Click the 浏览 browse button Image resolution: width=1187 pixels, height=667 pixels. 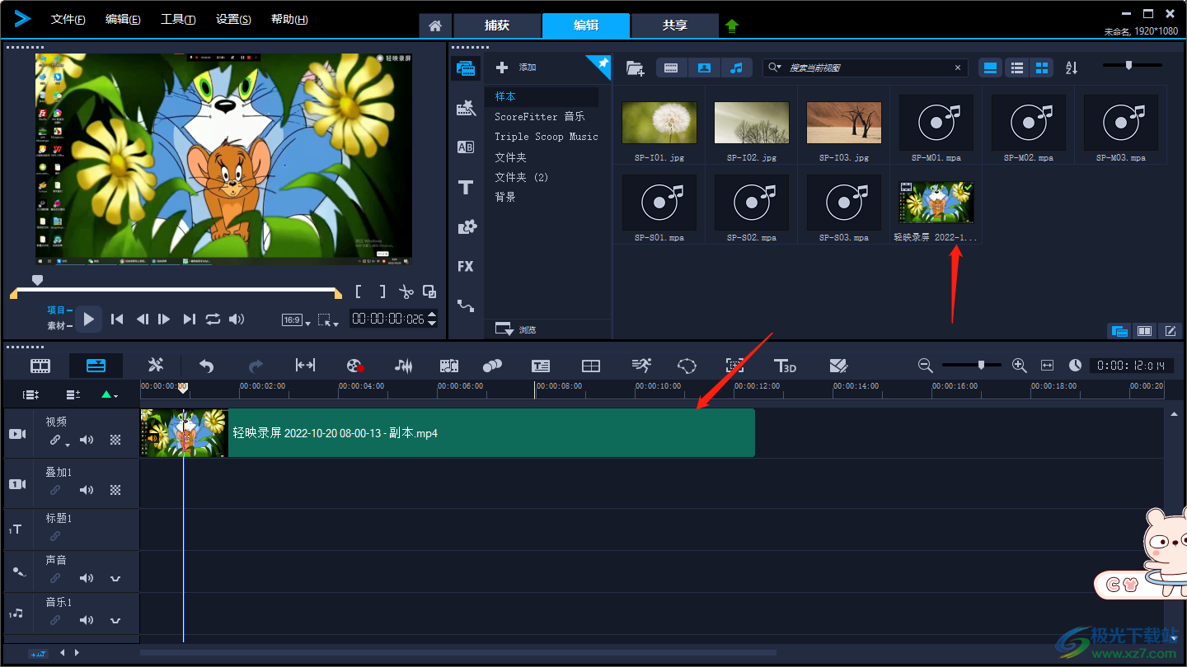(x=516, y=329)
